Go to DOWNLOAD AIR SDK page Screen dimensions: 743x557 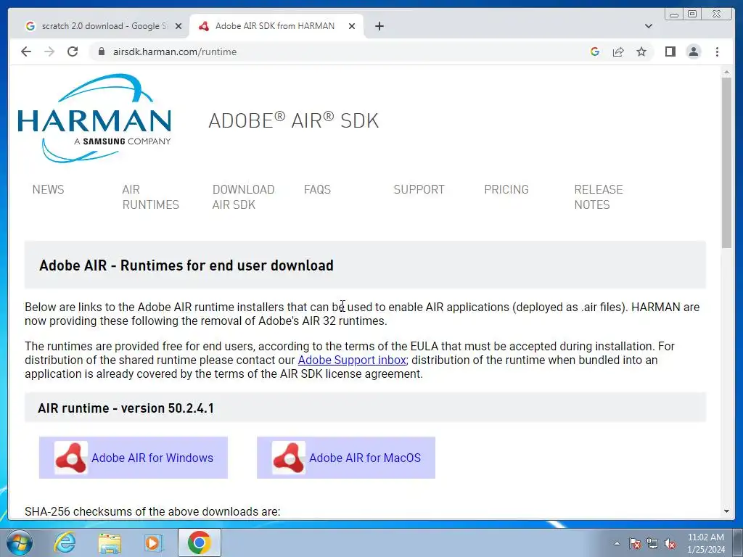[x=243, y=197]
